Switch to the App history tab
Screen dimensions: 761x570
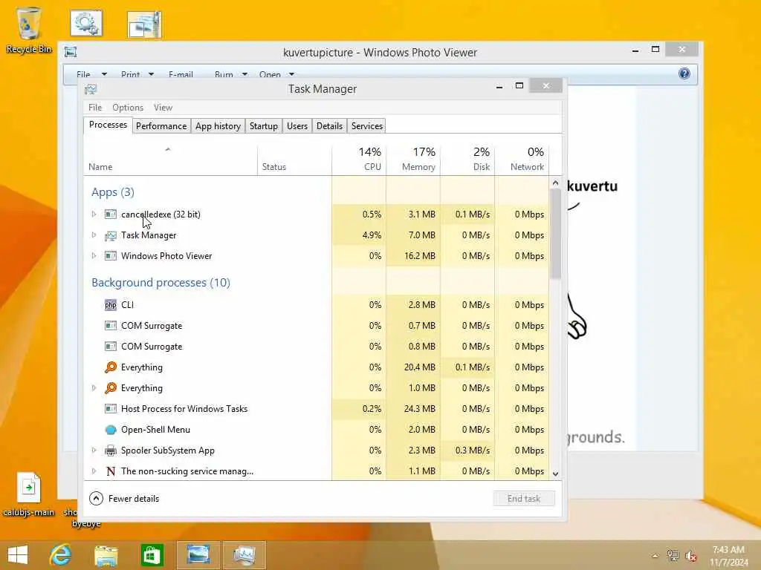218,126
